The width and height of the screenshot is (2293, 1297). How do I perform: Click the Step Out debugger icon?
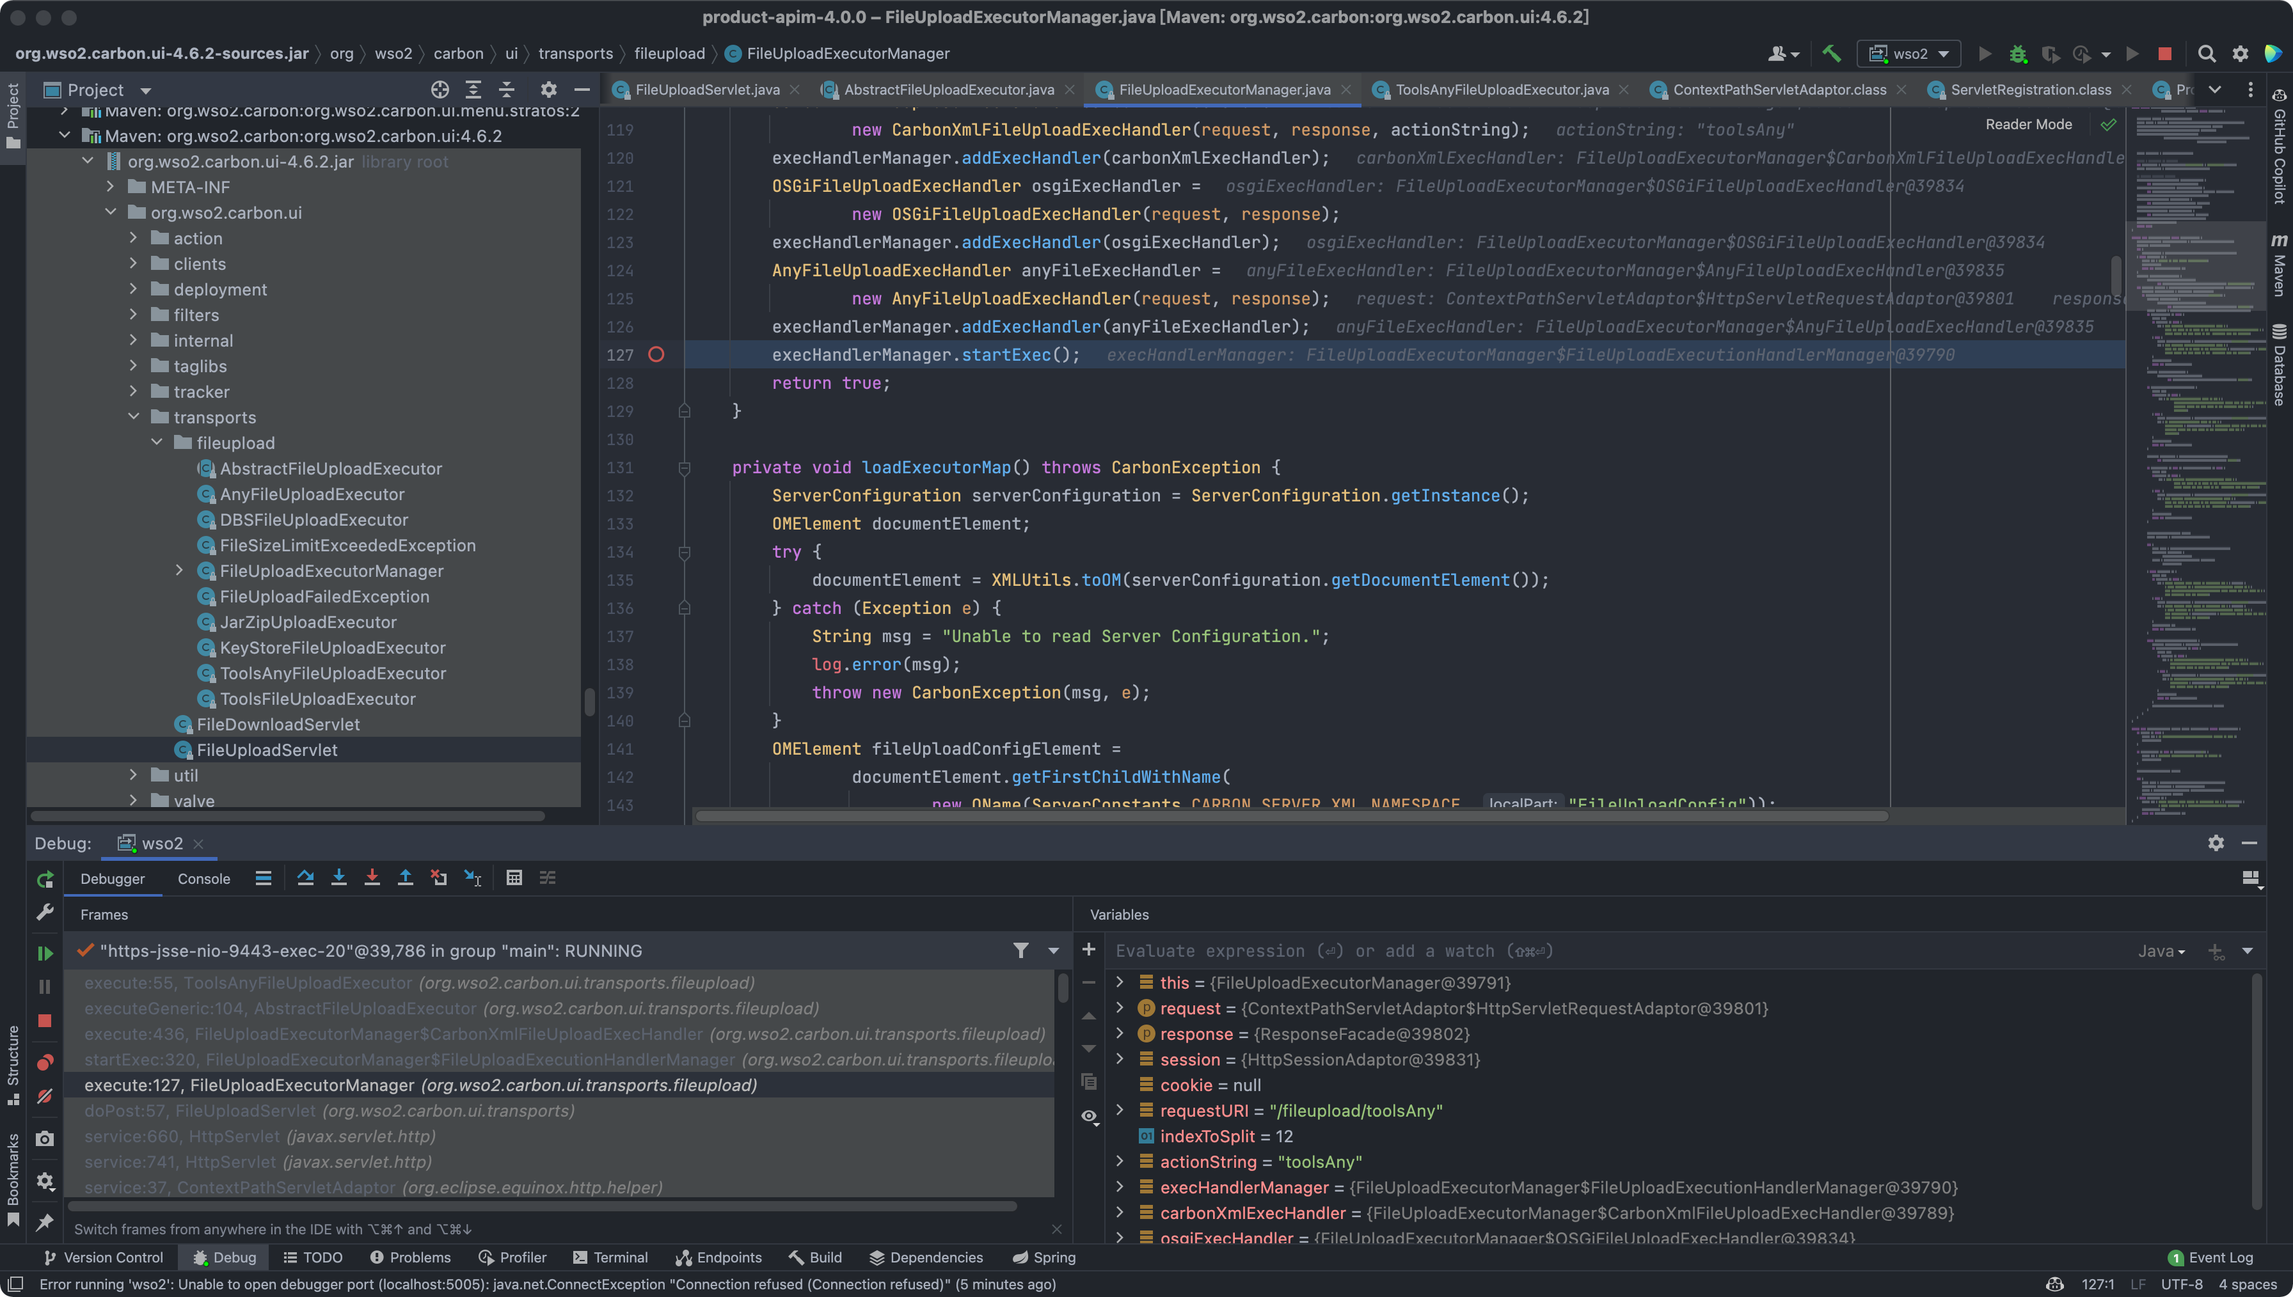pyautogui.click(x=406, y=878)
